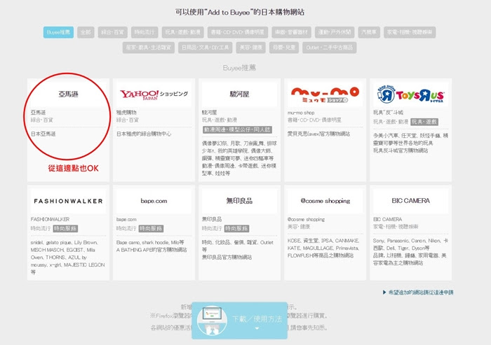
Task: Switch to the 綜合·百貨 tab
Action: (x=113, y=32)
